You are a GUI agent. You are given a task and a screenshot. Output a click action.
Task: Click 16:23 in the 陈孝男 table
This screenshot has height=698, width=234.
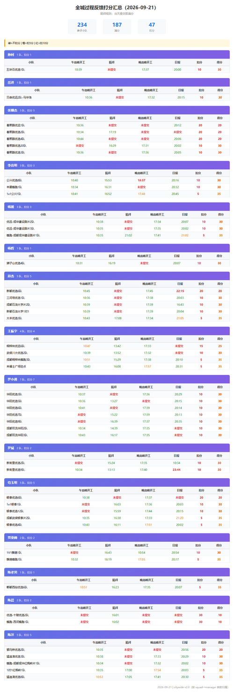[x=116, y=587]
